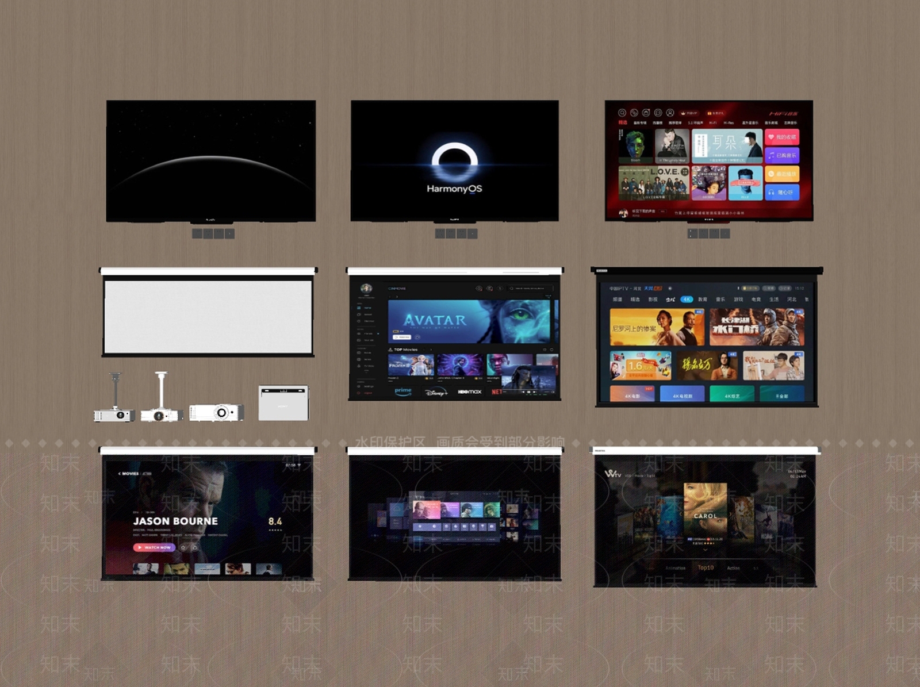Click the Watch Now button under Jason Bourne
Image resolution: width=920 pixels, height=687 pixels.
[154, 547]
